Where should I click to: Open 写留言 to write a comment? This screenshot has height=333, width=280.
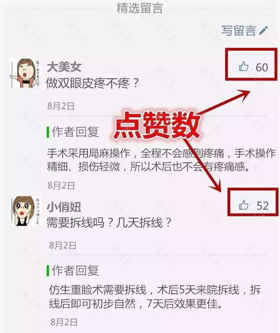point(245,30)
